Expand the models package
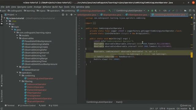 pyautogui.click(x=17, y=35)
